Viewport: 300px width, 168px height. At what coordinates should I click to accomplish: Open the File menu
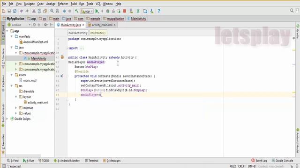click(4, 4)
